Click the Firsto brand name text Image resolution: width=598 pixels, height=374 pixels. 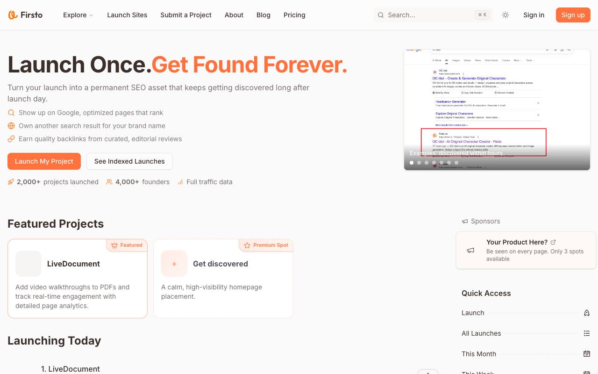pos(32,15)
